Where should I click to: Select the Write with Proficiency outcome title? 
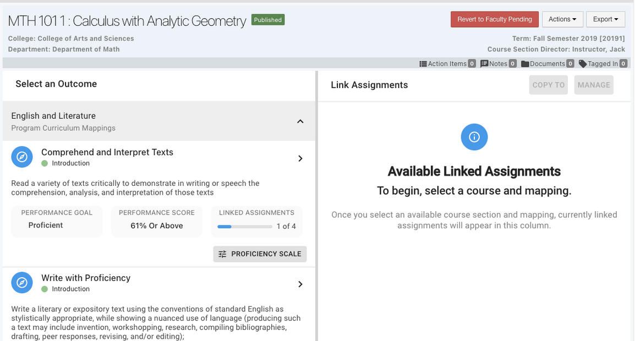[86, 278]
